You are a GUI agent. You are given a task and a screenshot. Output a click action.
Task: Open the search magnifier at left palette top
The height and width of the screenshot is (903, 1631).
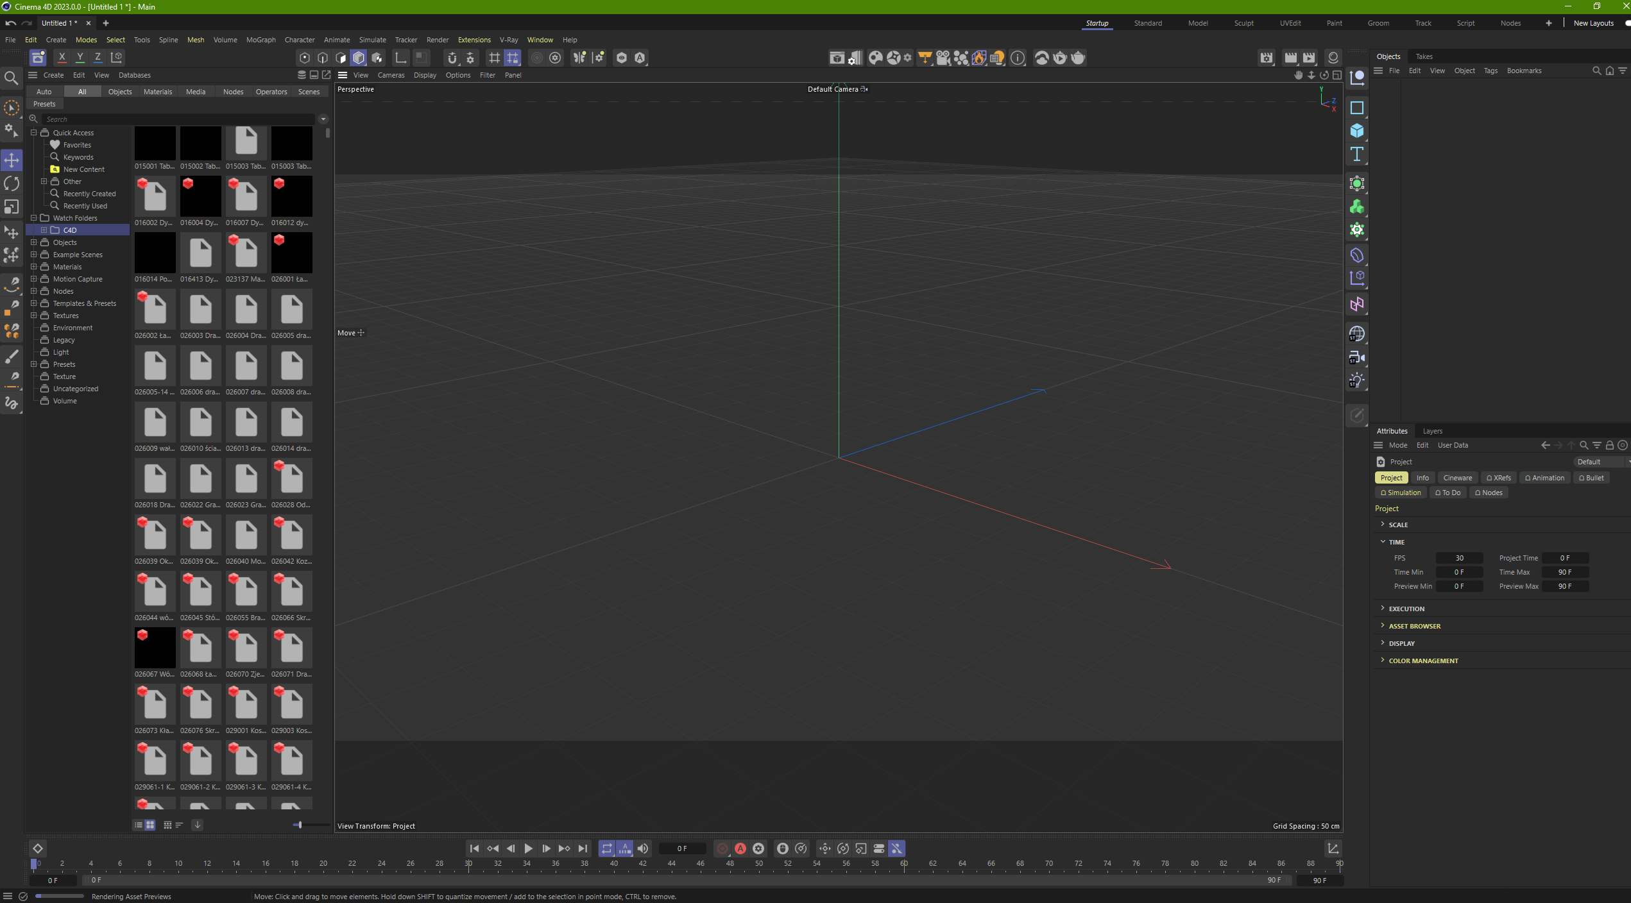11,78
